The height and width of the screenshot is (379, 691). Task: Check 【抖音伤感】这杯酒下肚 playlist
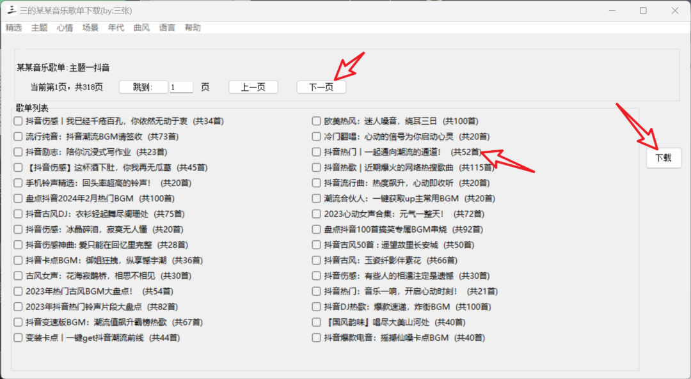(x=18, y=167)
